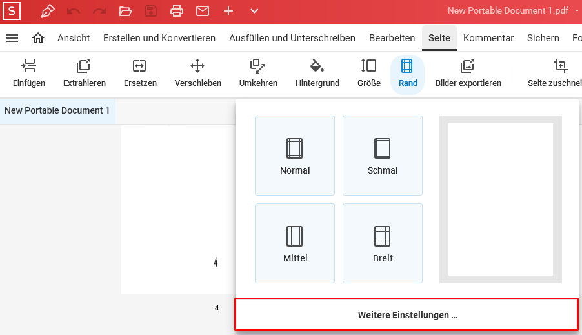Viewport: 582px width, 335px height.
Task: Choose Normal margin preset
Action: tap(295, 156)
